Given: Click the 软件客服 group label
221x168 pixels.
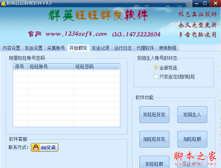Looking at the screenshot, I should tap(18, 139).
